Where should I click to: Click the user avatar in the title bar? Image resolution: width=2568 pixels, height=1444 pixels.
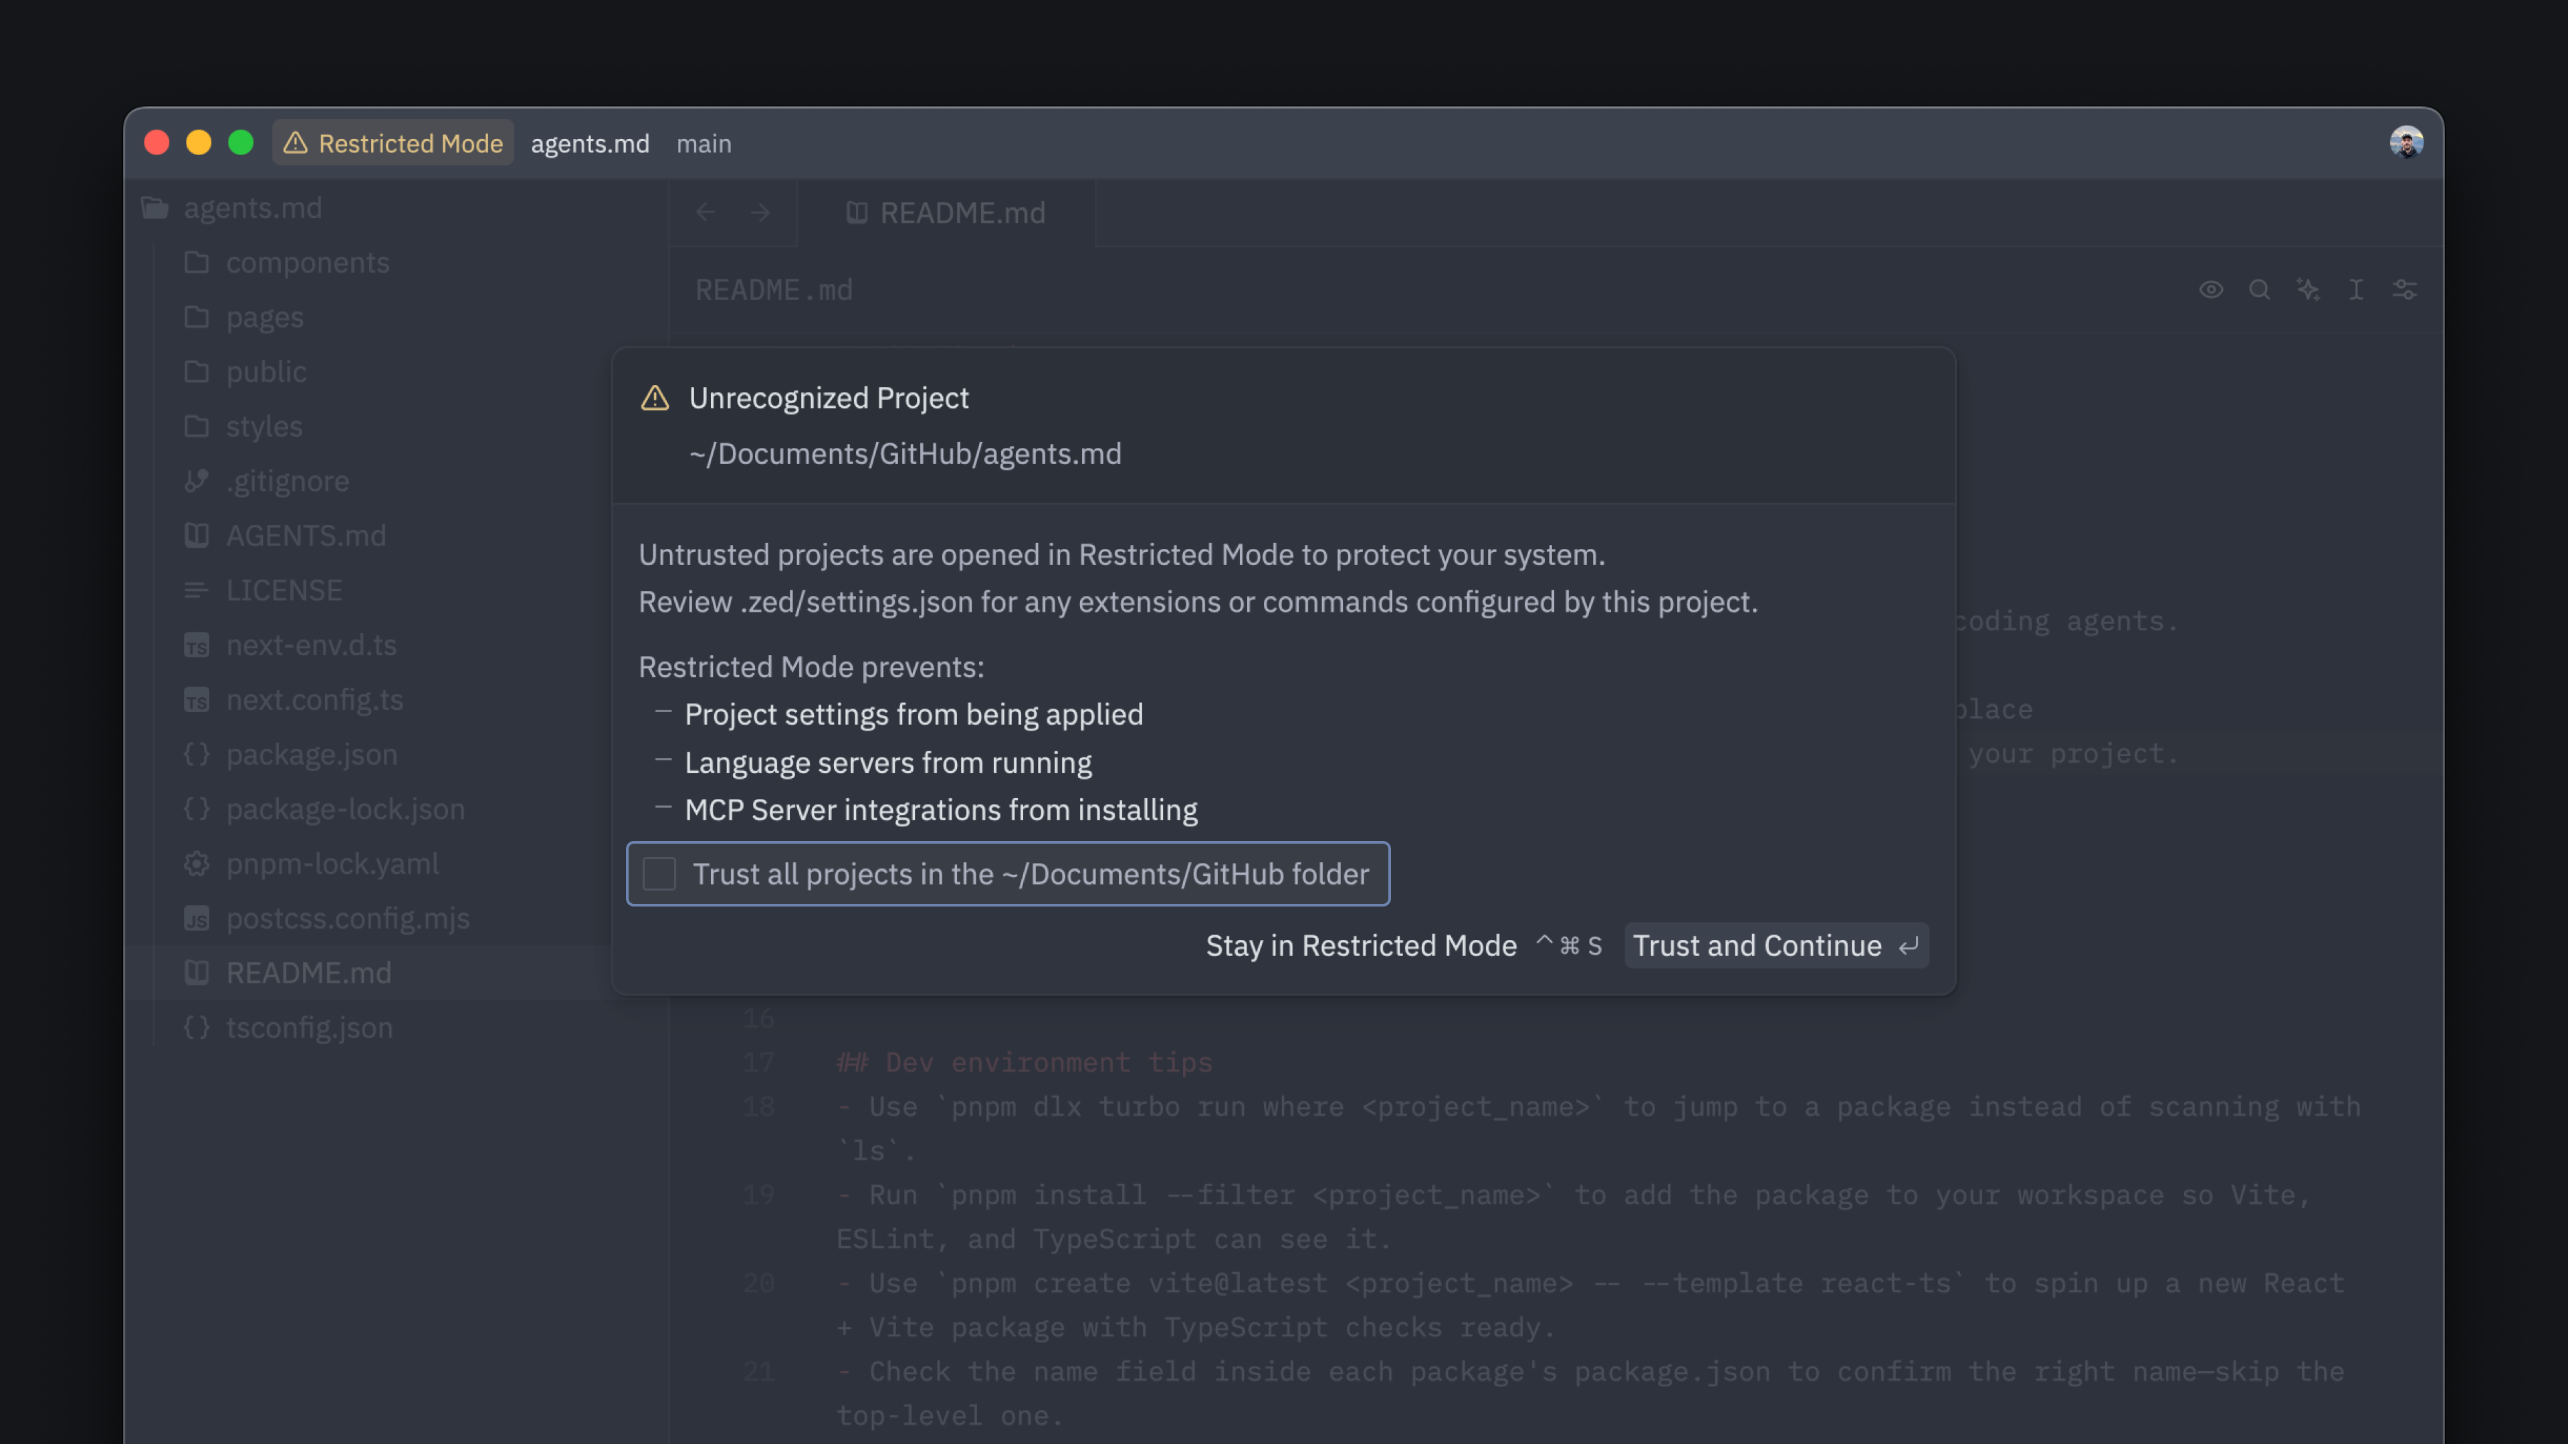coord(2407,142)
